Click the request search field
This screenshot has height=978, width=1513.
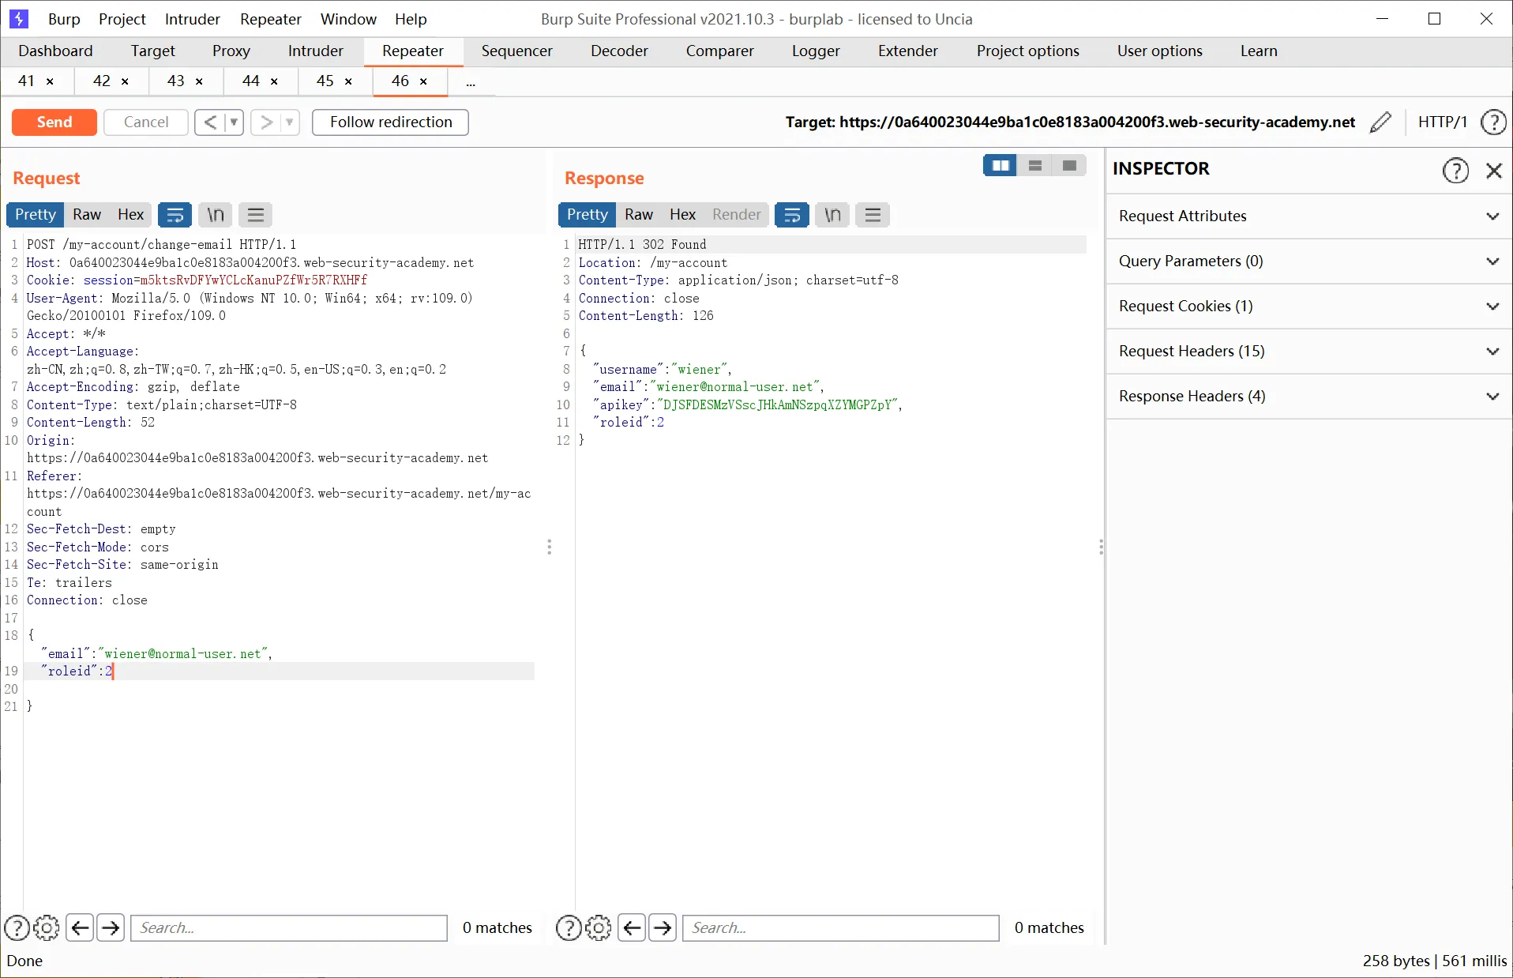pyautogui.click(x=289, y=928)
